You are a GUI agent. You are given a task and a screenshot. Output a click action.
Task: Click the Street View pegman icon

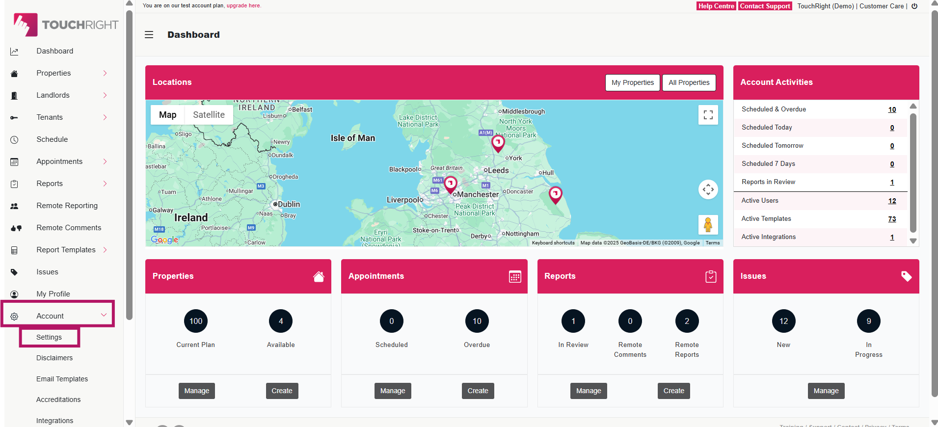point(708,225)
